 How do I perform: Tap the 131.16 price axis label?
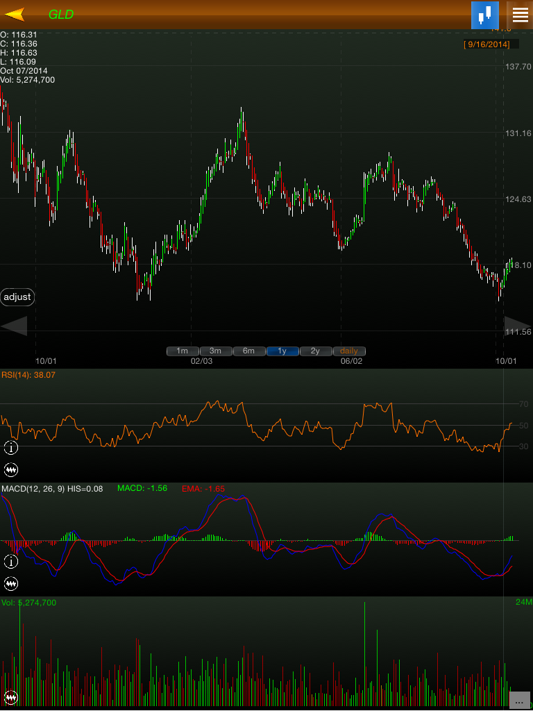[x=518, y=133]
